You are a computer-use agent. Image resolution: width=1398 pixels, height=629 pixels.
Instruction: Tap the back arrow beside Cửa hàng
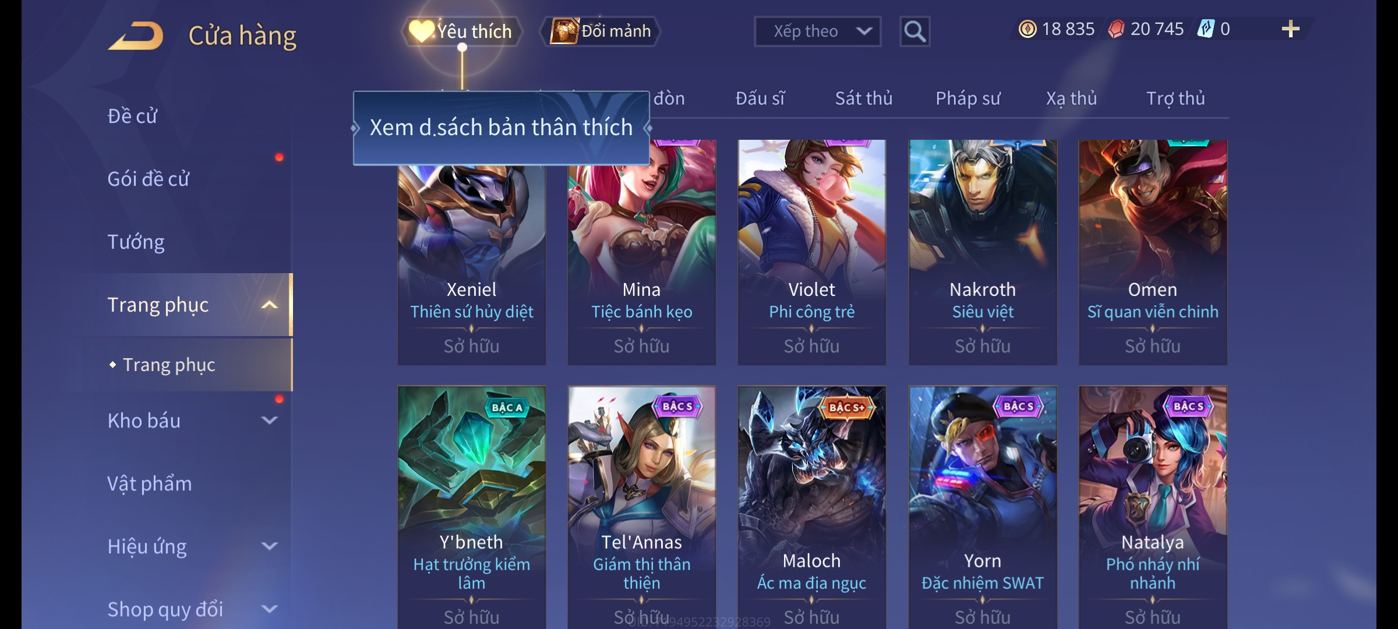[135, 36]
